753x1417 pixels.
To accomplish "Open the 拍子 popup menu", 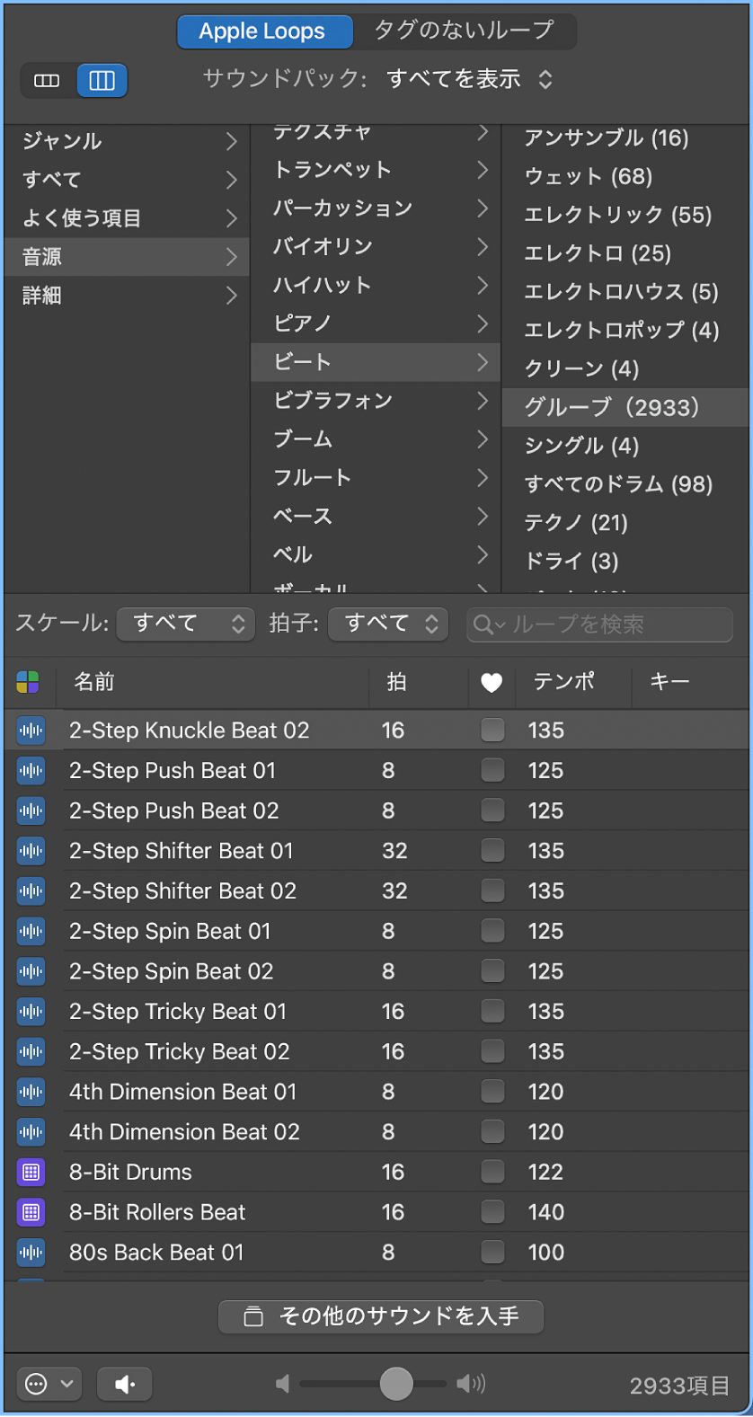I will (x=388, y=624).
